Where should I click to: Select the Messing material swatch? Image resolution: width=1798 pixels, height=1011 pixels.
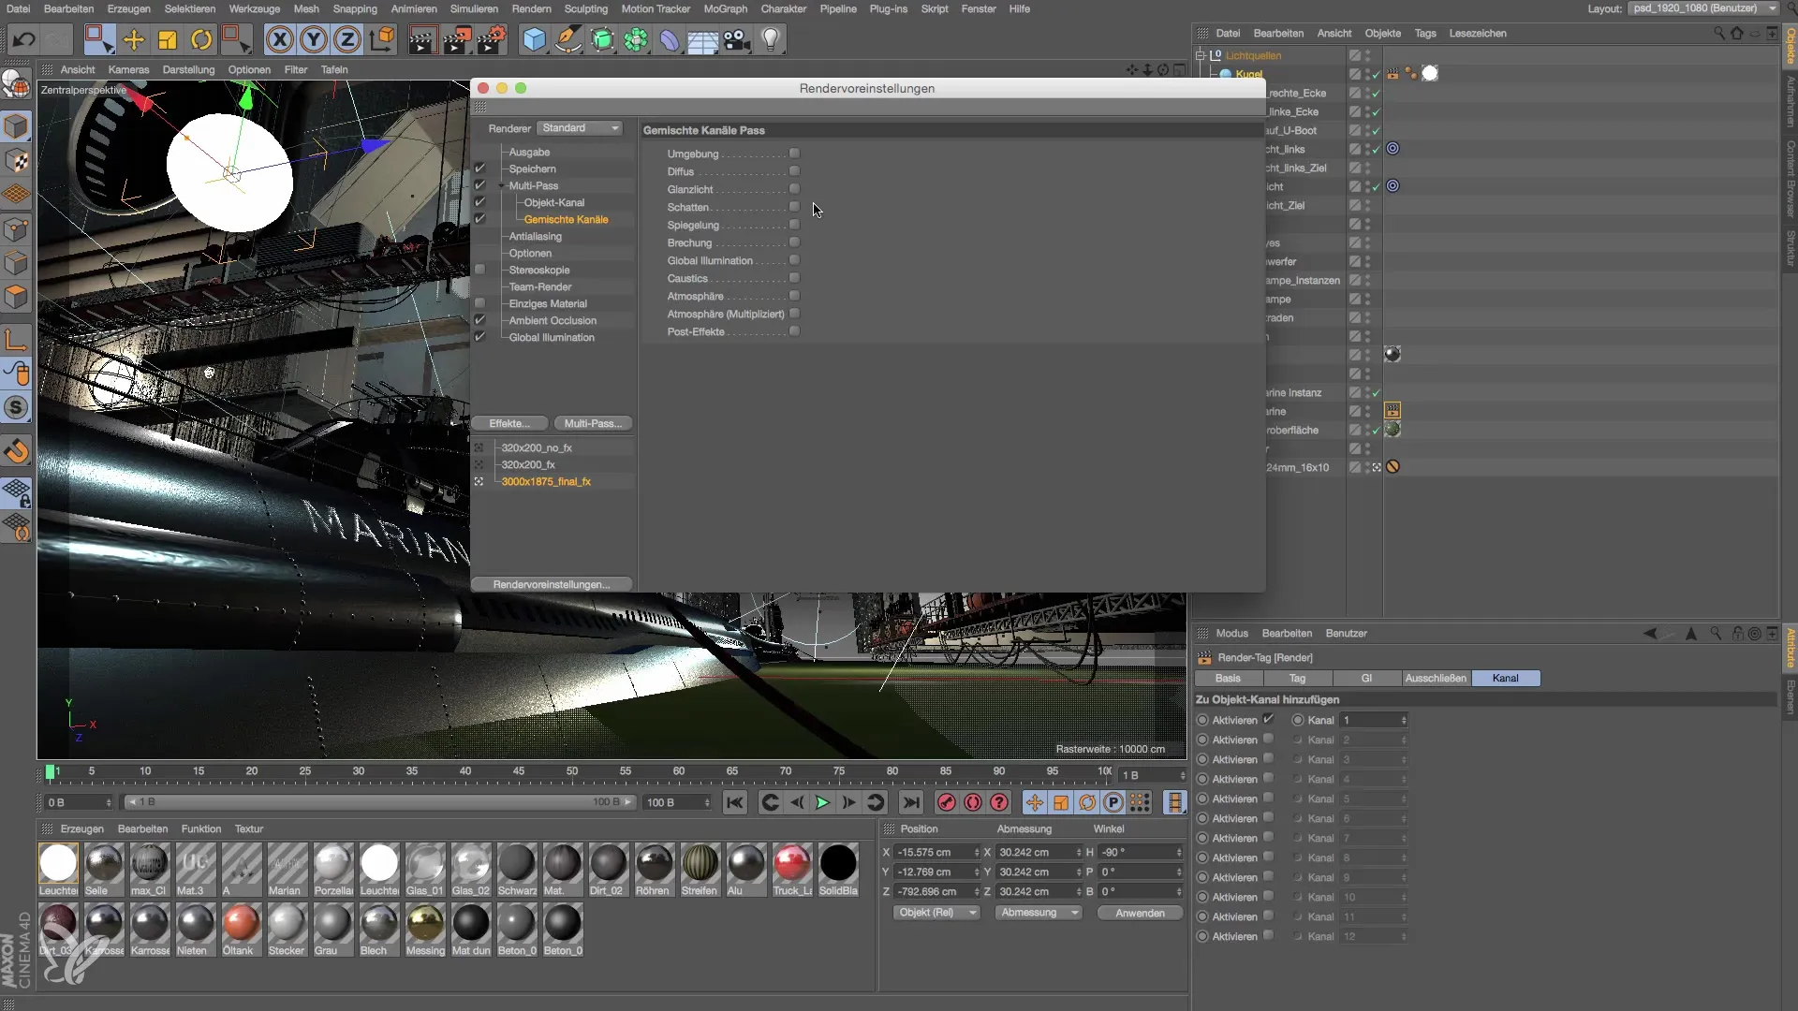[425, 930]
